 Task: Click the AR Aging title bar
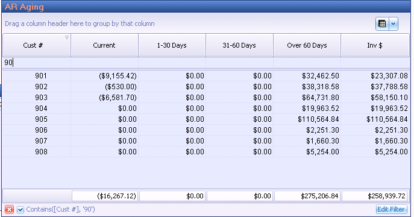206,7
